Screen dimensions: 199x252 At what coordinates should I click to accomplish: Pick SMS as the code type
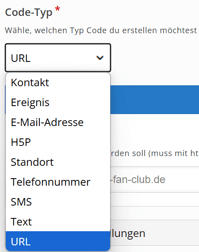[x=58, y=202]
